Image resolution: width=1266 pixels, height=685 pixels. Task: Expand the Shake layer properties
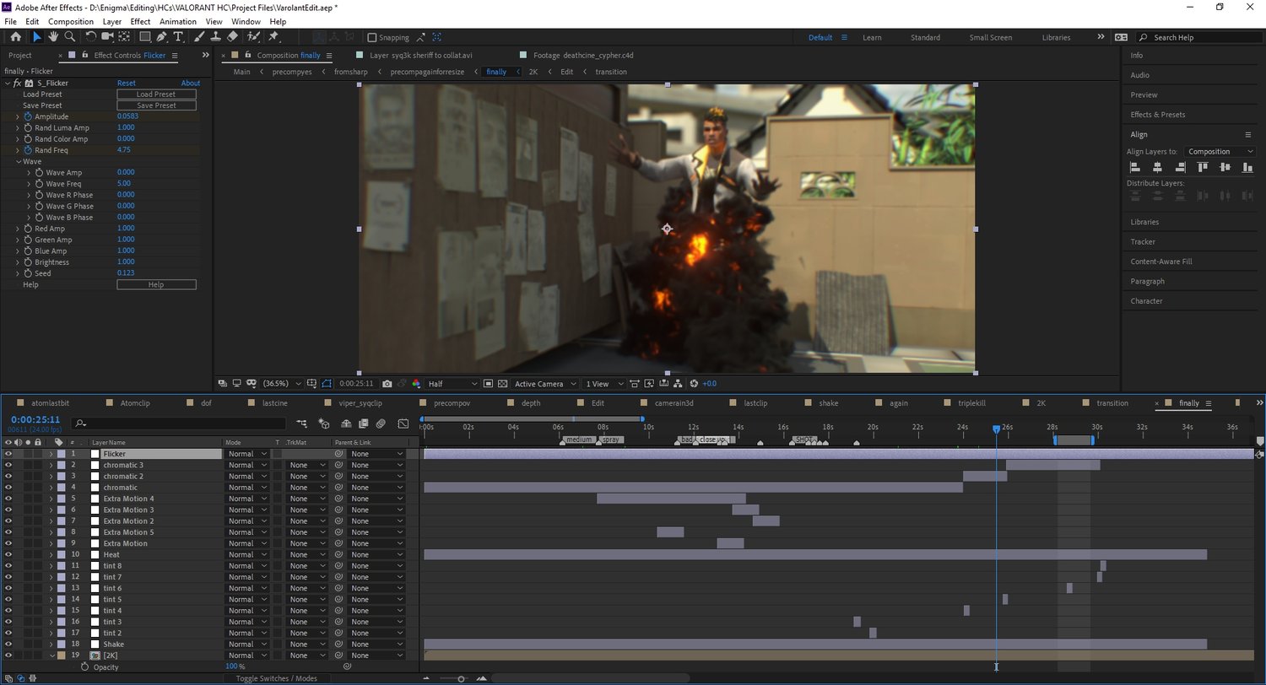pyautogui.click(x=51, y=645)
